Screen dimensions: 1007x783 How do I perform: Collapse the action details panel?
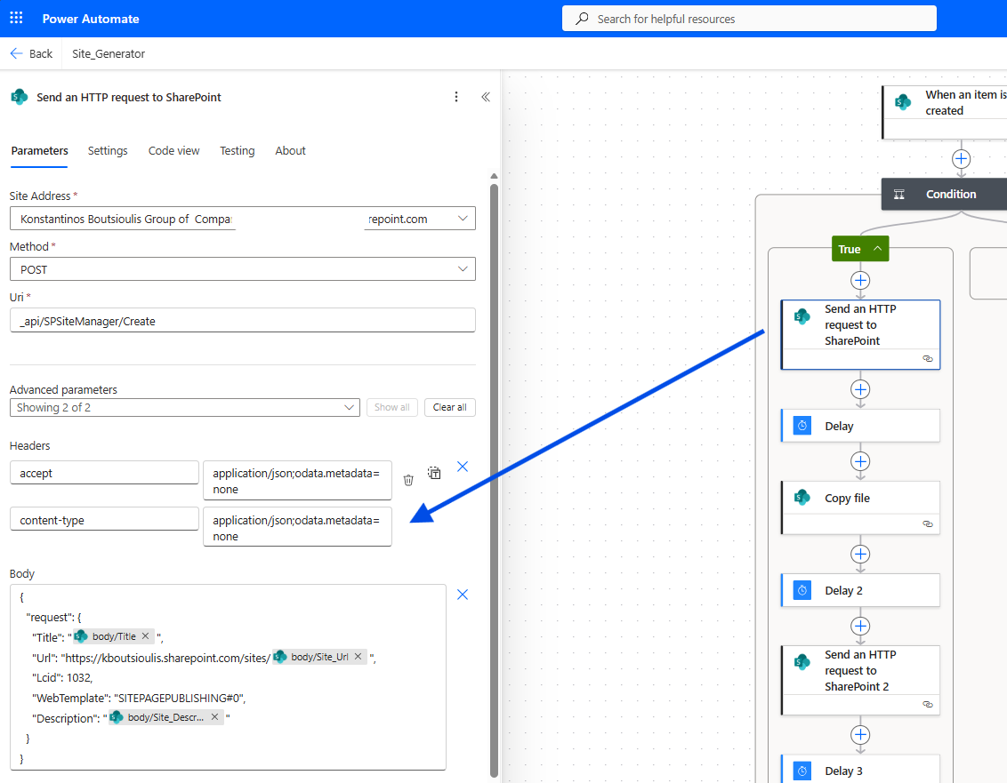(x=486, y=97)
